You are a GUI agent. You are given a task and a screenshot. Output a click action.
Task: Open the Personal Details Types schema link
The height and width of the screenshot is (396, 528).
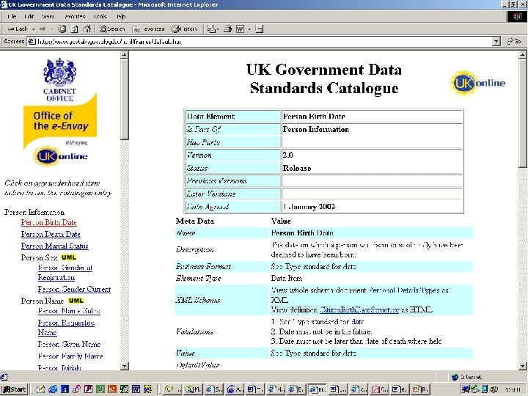click(x=404, y=290)
